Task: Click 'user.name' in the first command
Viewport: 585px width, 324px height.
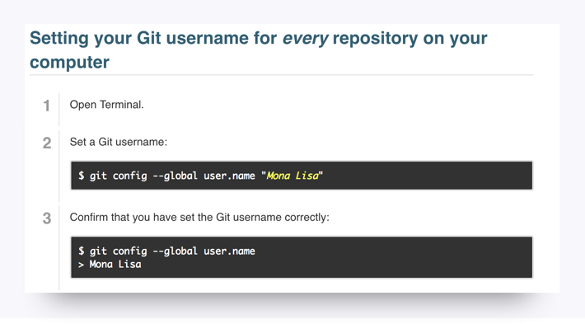Action: 229,176
